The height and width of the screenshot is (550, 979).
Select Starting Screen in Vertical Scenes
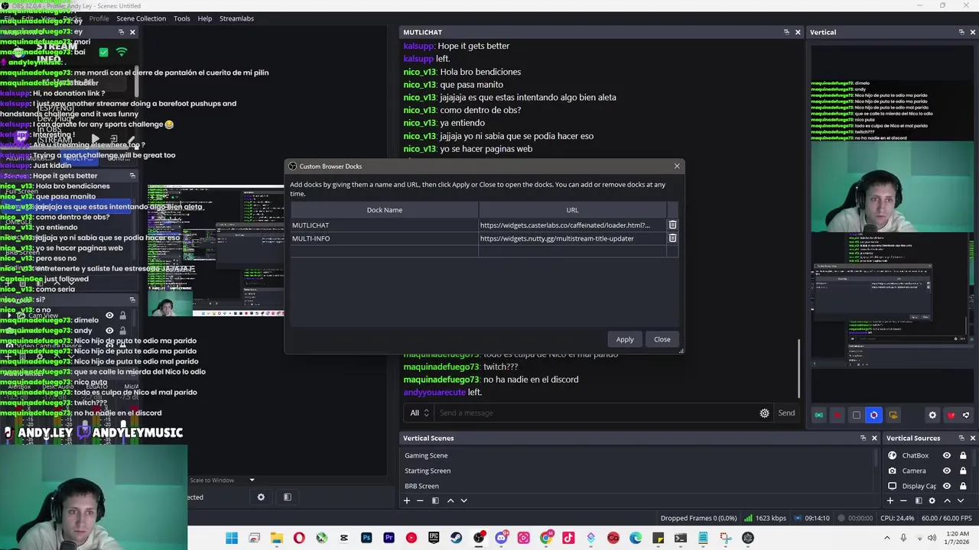pyautogui.click(x=638, y=471)
